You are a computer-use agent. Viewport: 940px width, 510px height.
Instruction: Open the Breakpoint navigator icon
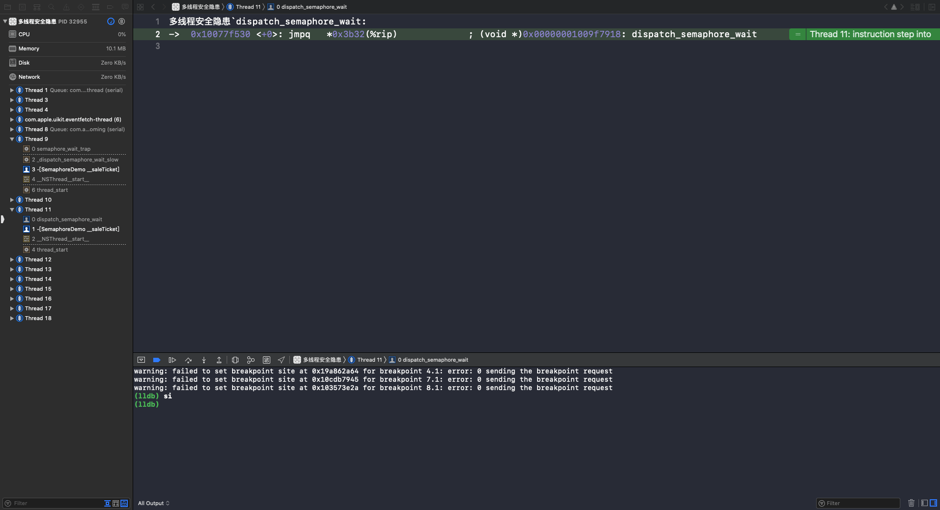[x=111, y=7]
